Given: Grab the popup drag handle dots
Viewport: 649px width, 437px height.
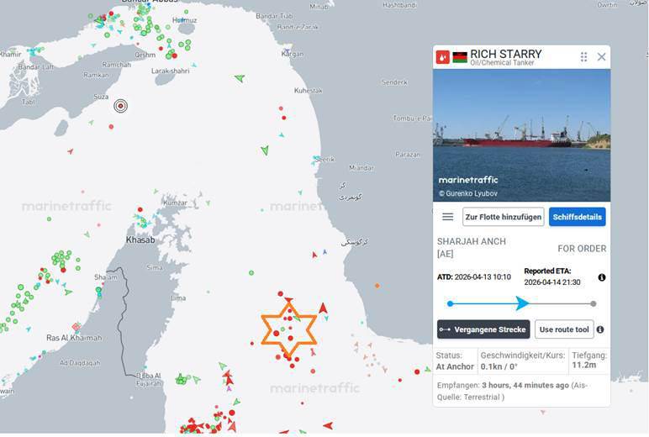Looking at the screenshot, I should [583, 56].
